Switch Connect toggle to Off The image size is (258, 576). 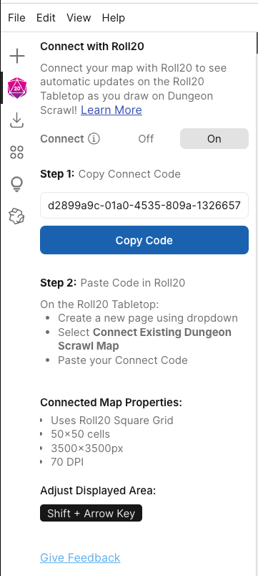pos(146,139)
